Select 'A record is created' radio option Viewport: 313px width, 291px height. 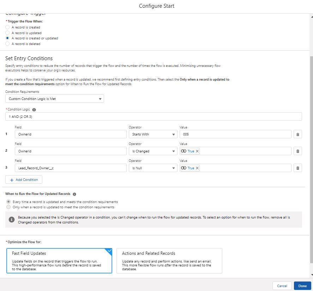click(7, 27)
